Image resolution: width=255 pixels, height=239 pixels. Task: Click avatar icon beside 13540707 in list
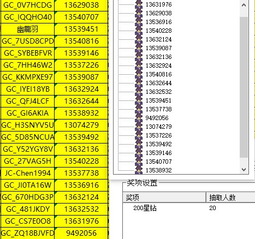[x=139, y=162]
